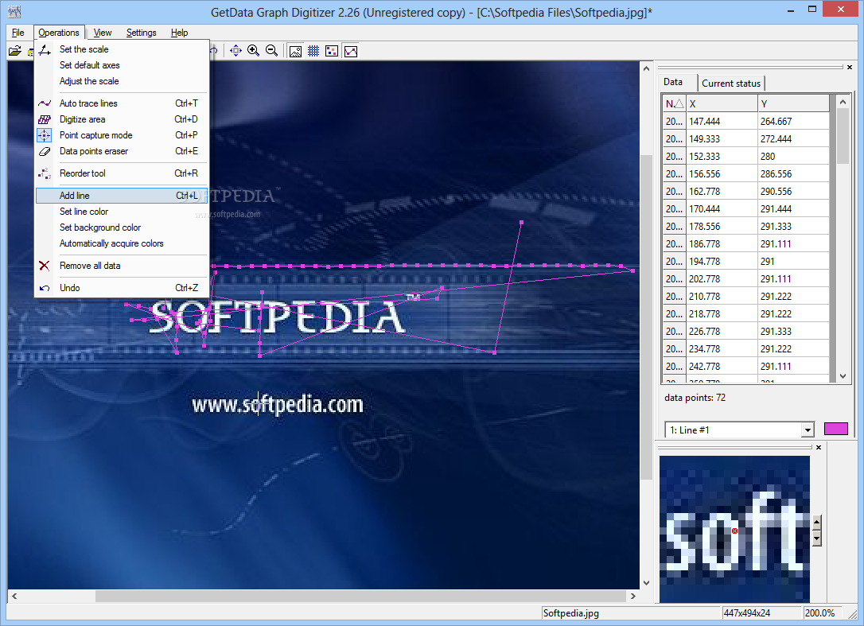Viewport: 864px width, 626px height.
Task: Choose Set the scale from Operations menu
Action: pos(122,49)
